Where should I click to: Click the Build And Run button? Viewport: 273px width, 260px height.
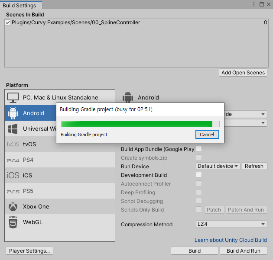pos(244,251)
